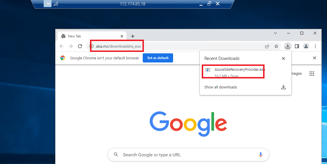Click the voice search microphone icon
This screenshot has height=164, width=327.
(x=260, y=155)
